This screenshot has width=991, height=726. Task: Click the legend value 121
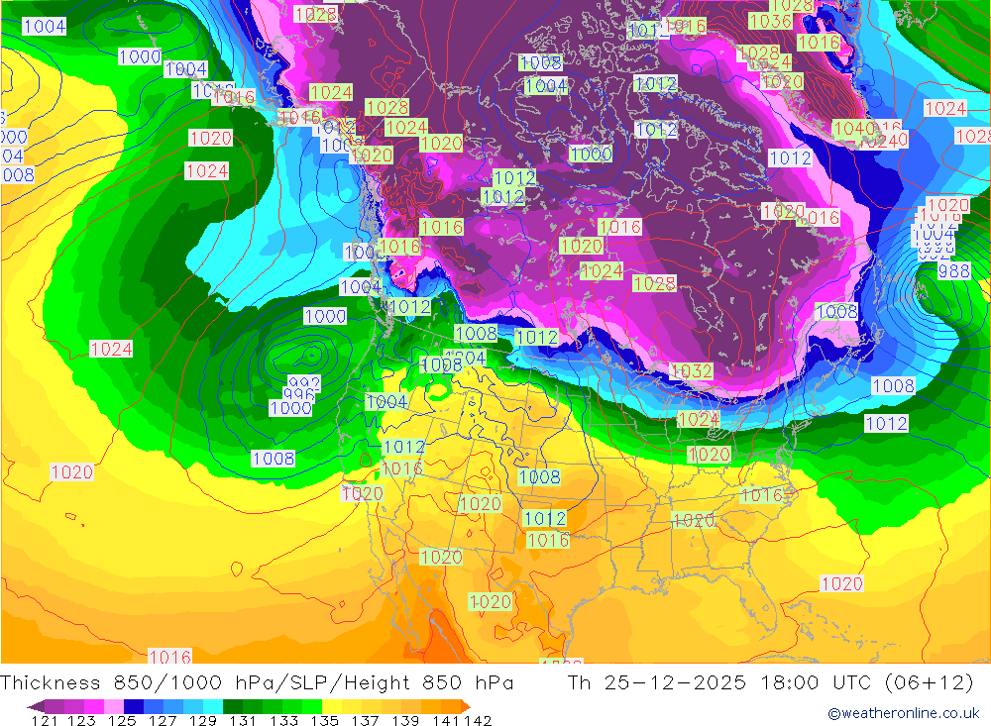45,720
